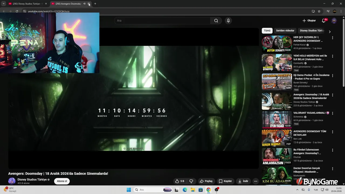Open the Chrome profile avatar
345x194 pixels.
point(334,11)
